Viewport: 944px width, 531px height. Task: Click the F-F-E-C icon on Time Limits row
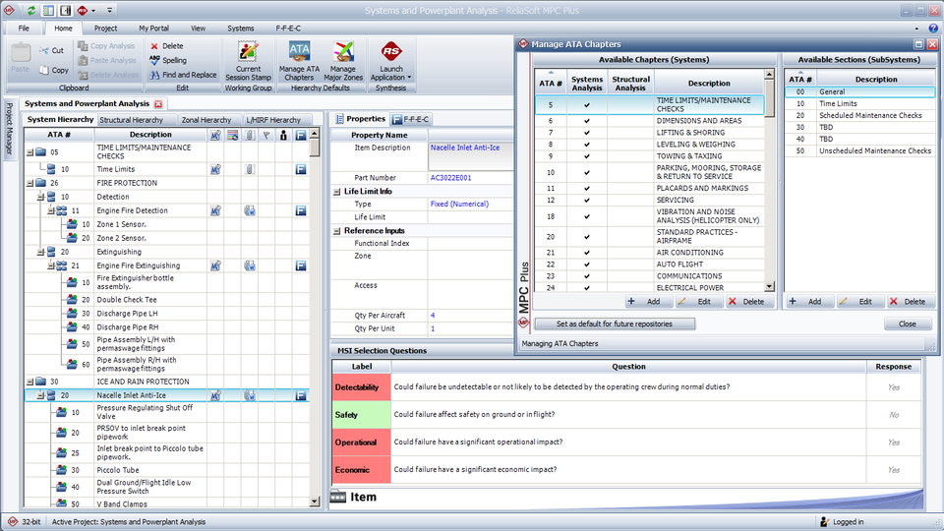(301, 170)
